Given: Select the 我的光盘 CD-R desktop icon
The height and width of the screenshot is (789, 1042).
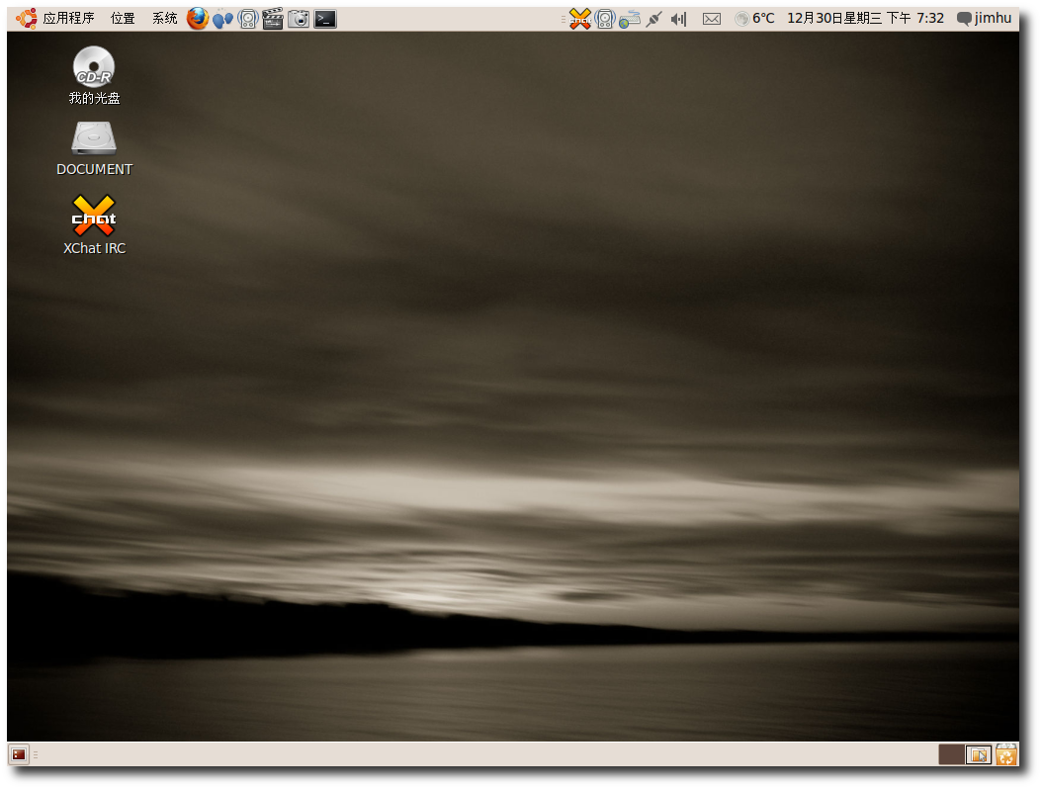Looking at the screenshot, I should (94, 76).
